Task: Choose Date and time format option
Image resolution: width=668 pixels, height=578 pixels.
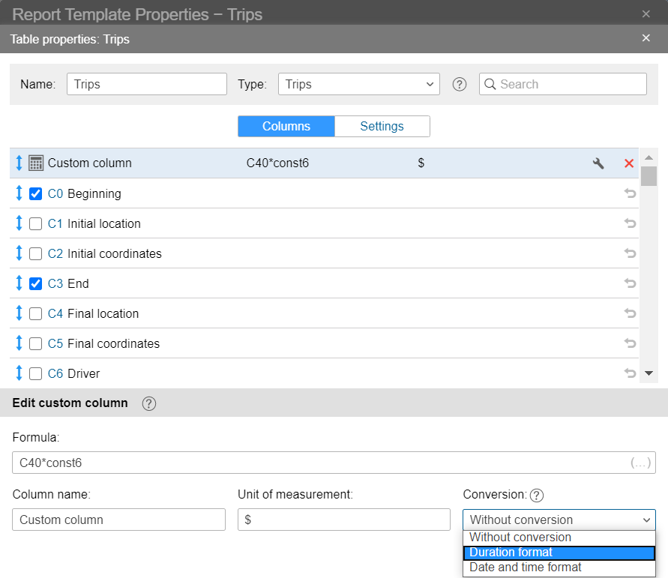Action: click(x=559, y=568)
